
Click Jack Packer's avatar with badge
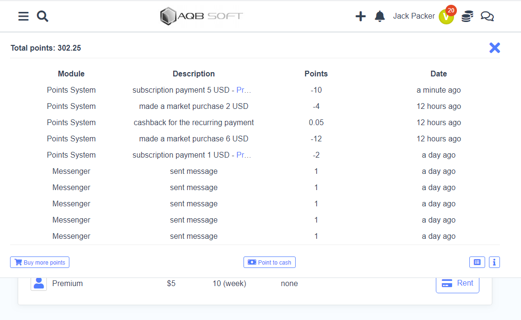tap(446, 17)
